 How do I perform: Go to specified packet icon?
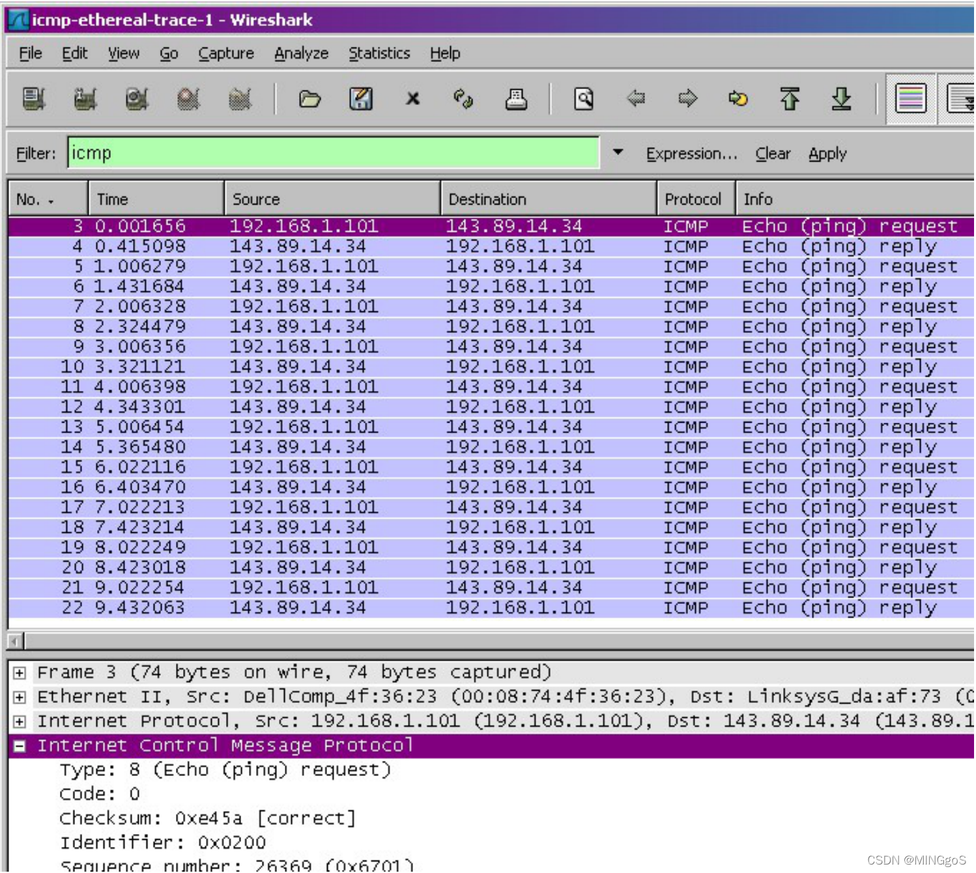pyautogui.click(x=738, y=99)
